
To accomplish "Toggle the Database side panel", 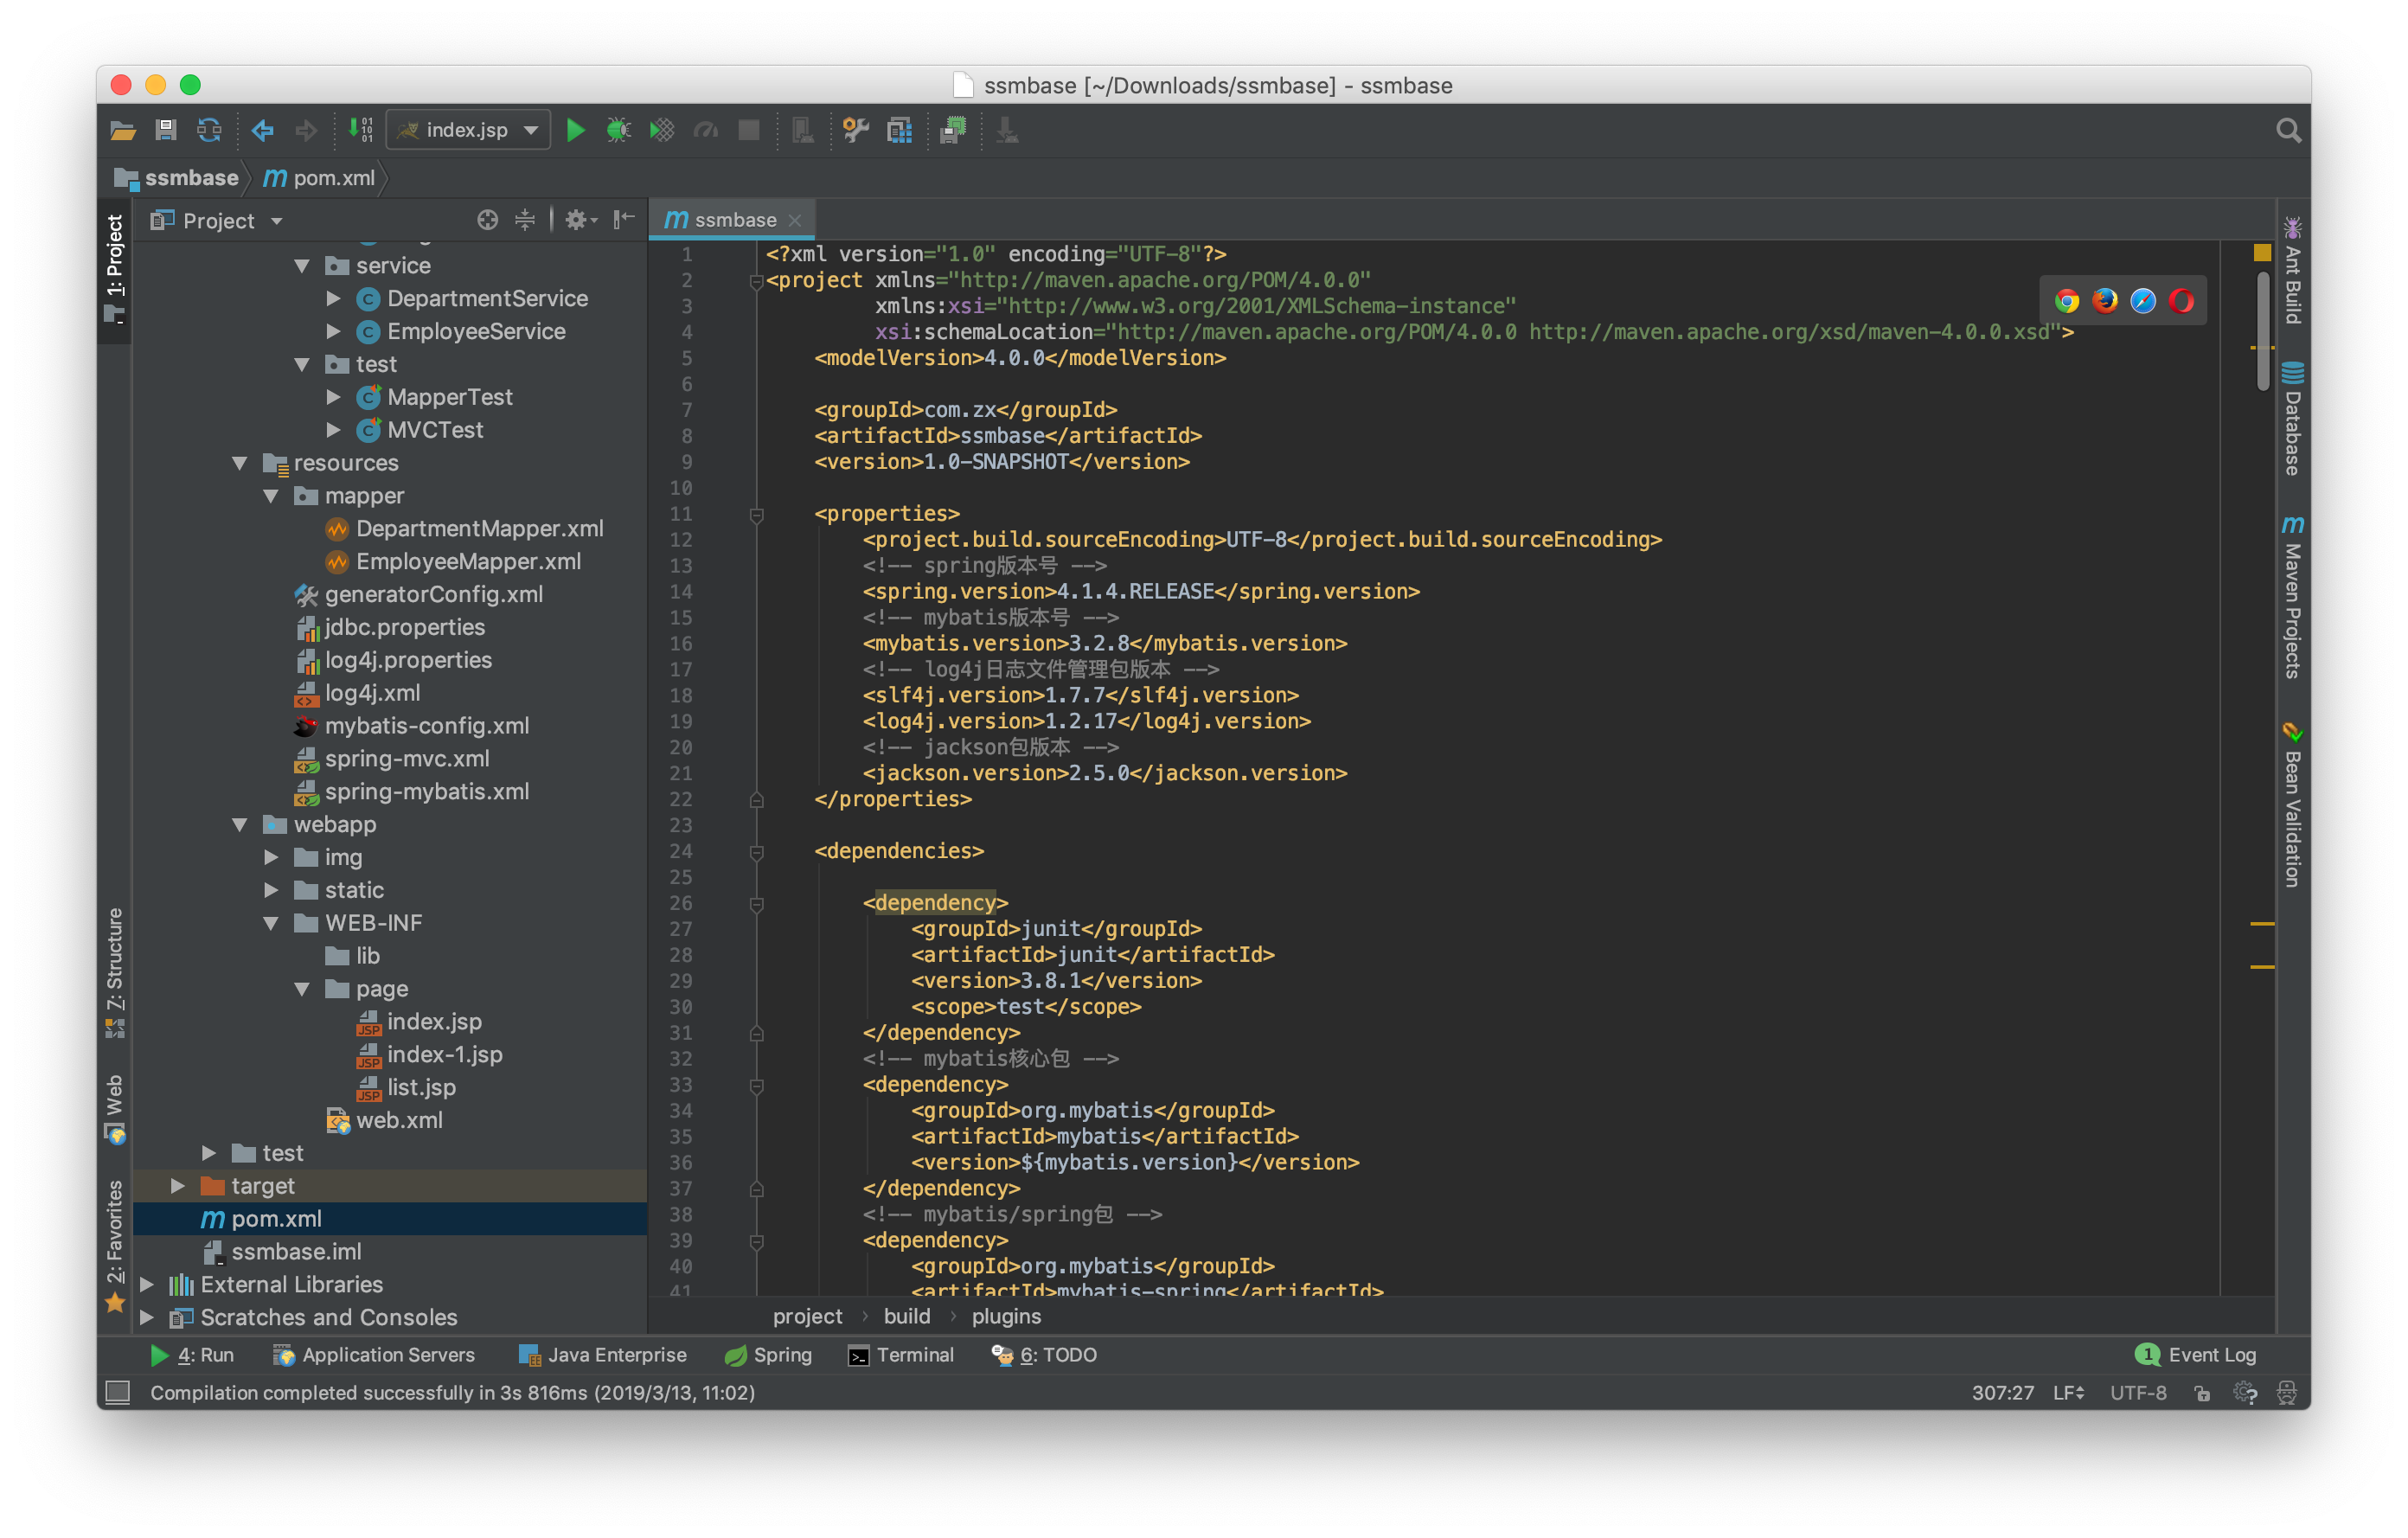I will click(2292, 418).
